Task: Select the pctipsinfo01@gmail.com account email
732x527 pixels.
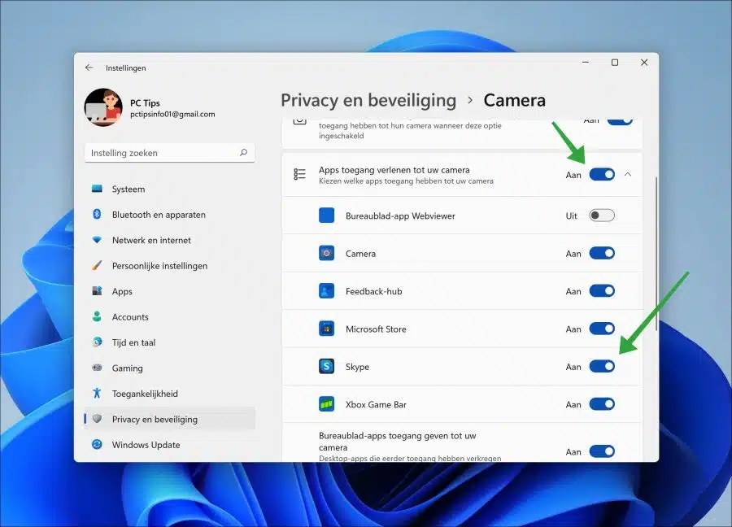Action: coord(172,115)
